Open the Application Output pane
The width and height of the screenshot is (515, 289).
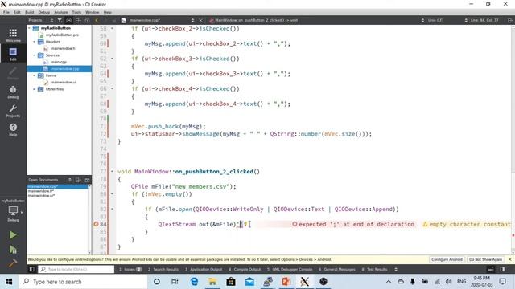204,270
